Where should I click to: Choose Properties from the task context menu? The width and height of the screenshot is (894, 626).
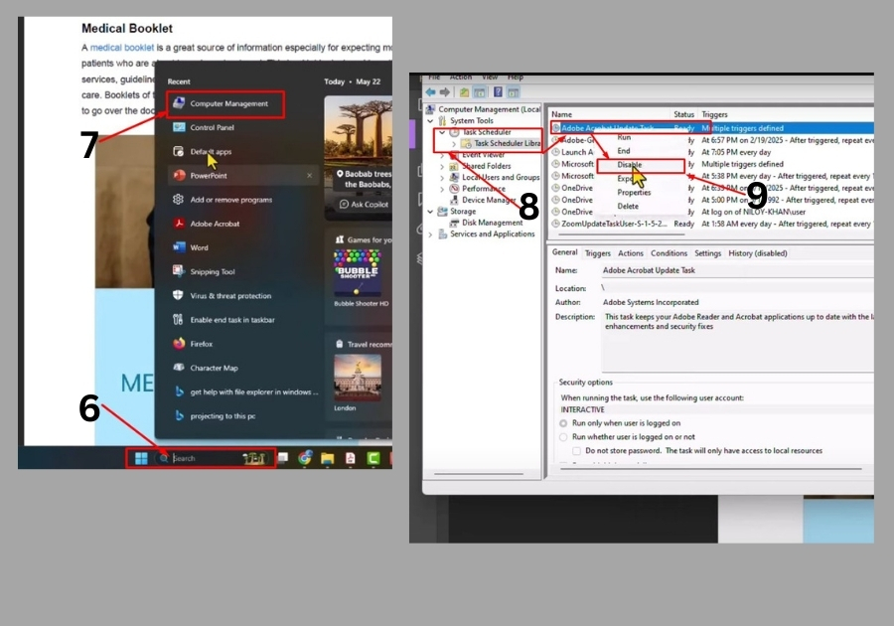[634, 193]
